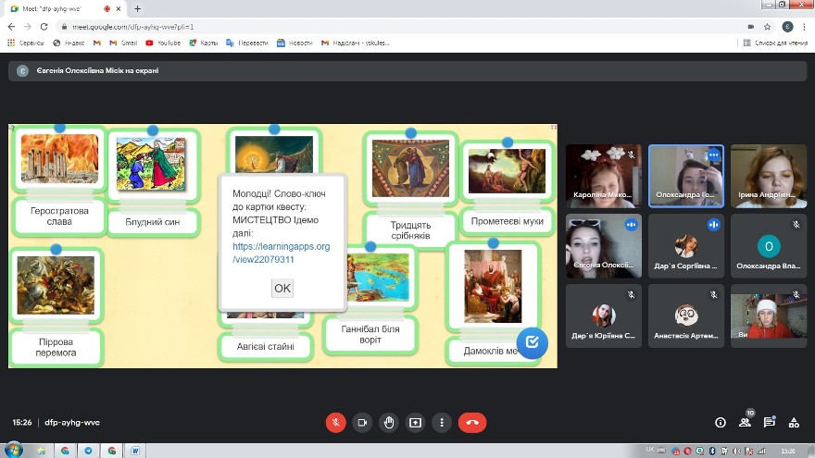Click the present screen icon
Viewport: 815px width, 458px height.
tap(416, 422)
